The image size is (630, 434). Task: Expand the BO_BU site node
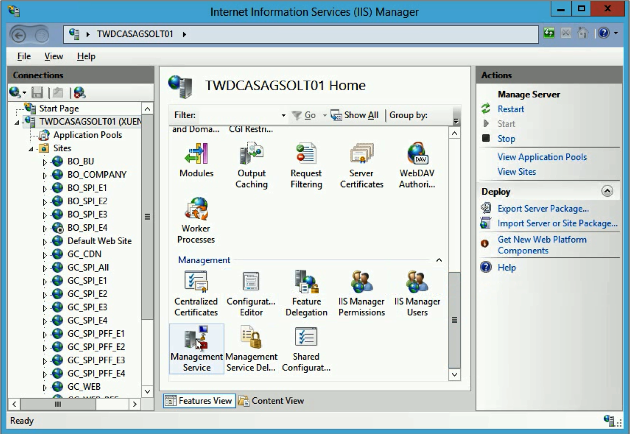pos(45,162)
